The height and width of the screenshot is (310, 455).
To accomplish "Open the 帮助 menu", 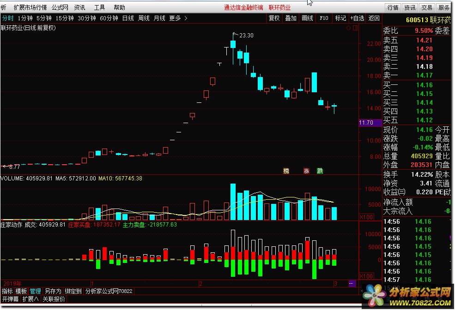I will click(x=119, y=7).
